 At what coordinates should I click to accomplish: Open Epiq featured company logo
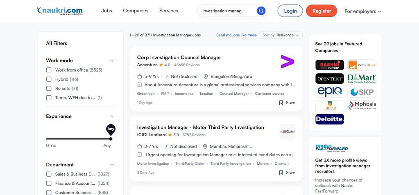pos(329,92)
